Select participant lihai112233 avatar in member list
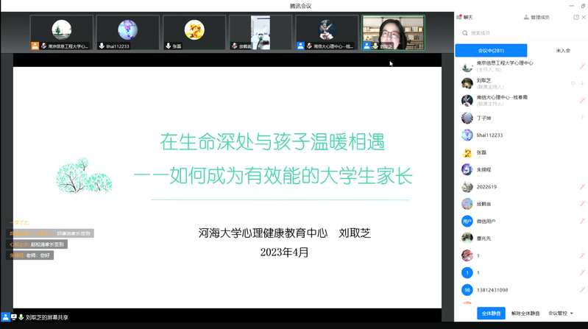588x329 pixels. 467,135
